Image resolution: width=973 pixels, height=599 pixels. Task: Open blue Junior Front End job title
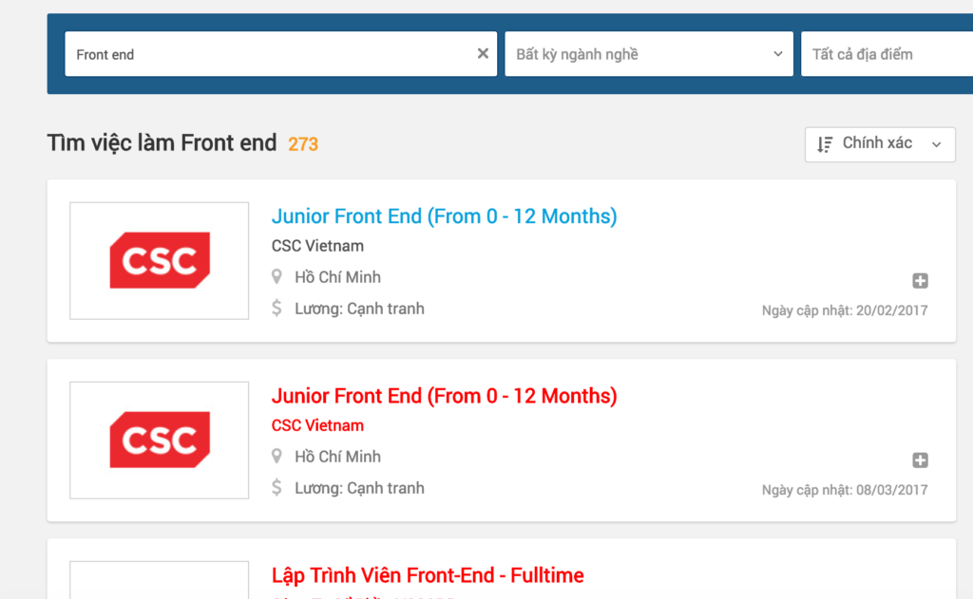445,215
